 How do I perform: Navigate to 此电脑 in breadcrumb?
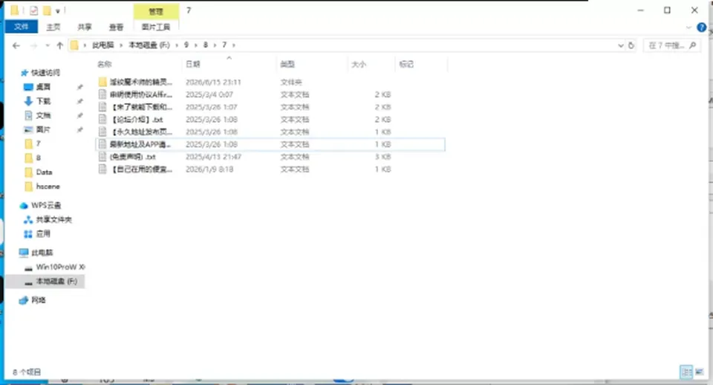pyautogui.click(x=103, y=45)
